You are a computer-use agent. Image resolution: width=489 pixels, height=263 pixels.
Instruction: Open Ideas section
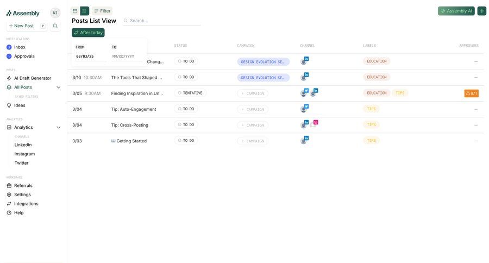coord(20,105)
